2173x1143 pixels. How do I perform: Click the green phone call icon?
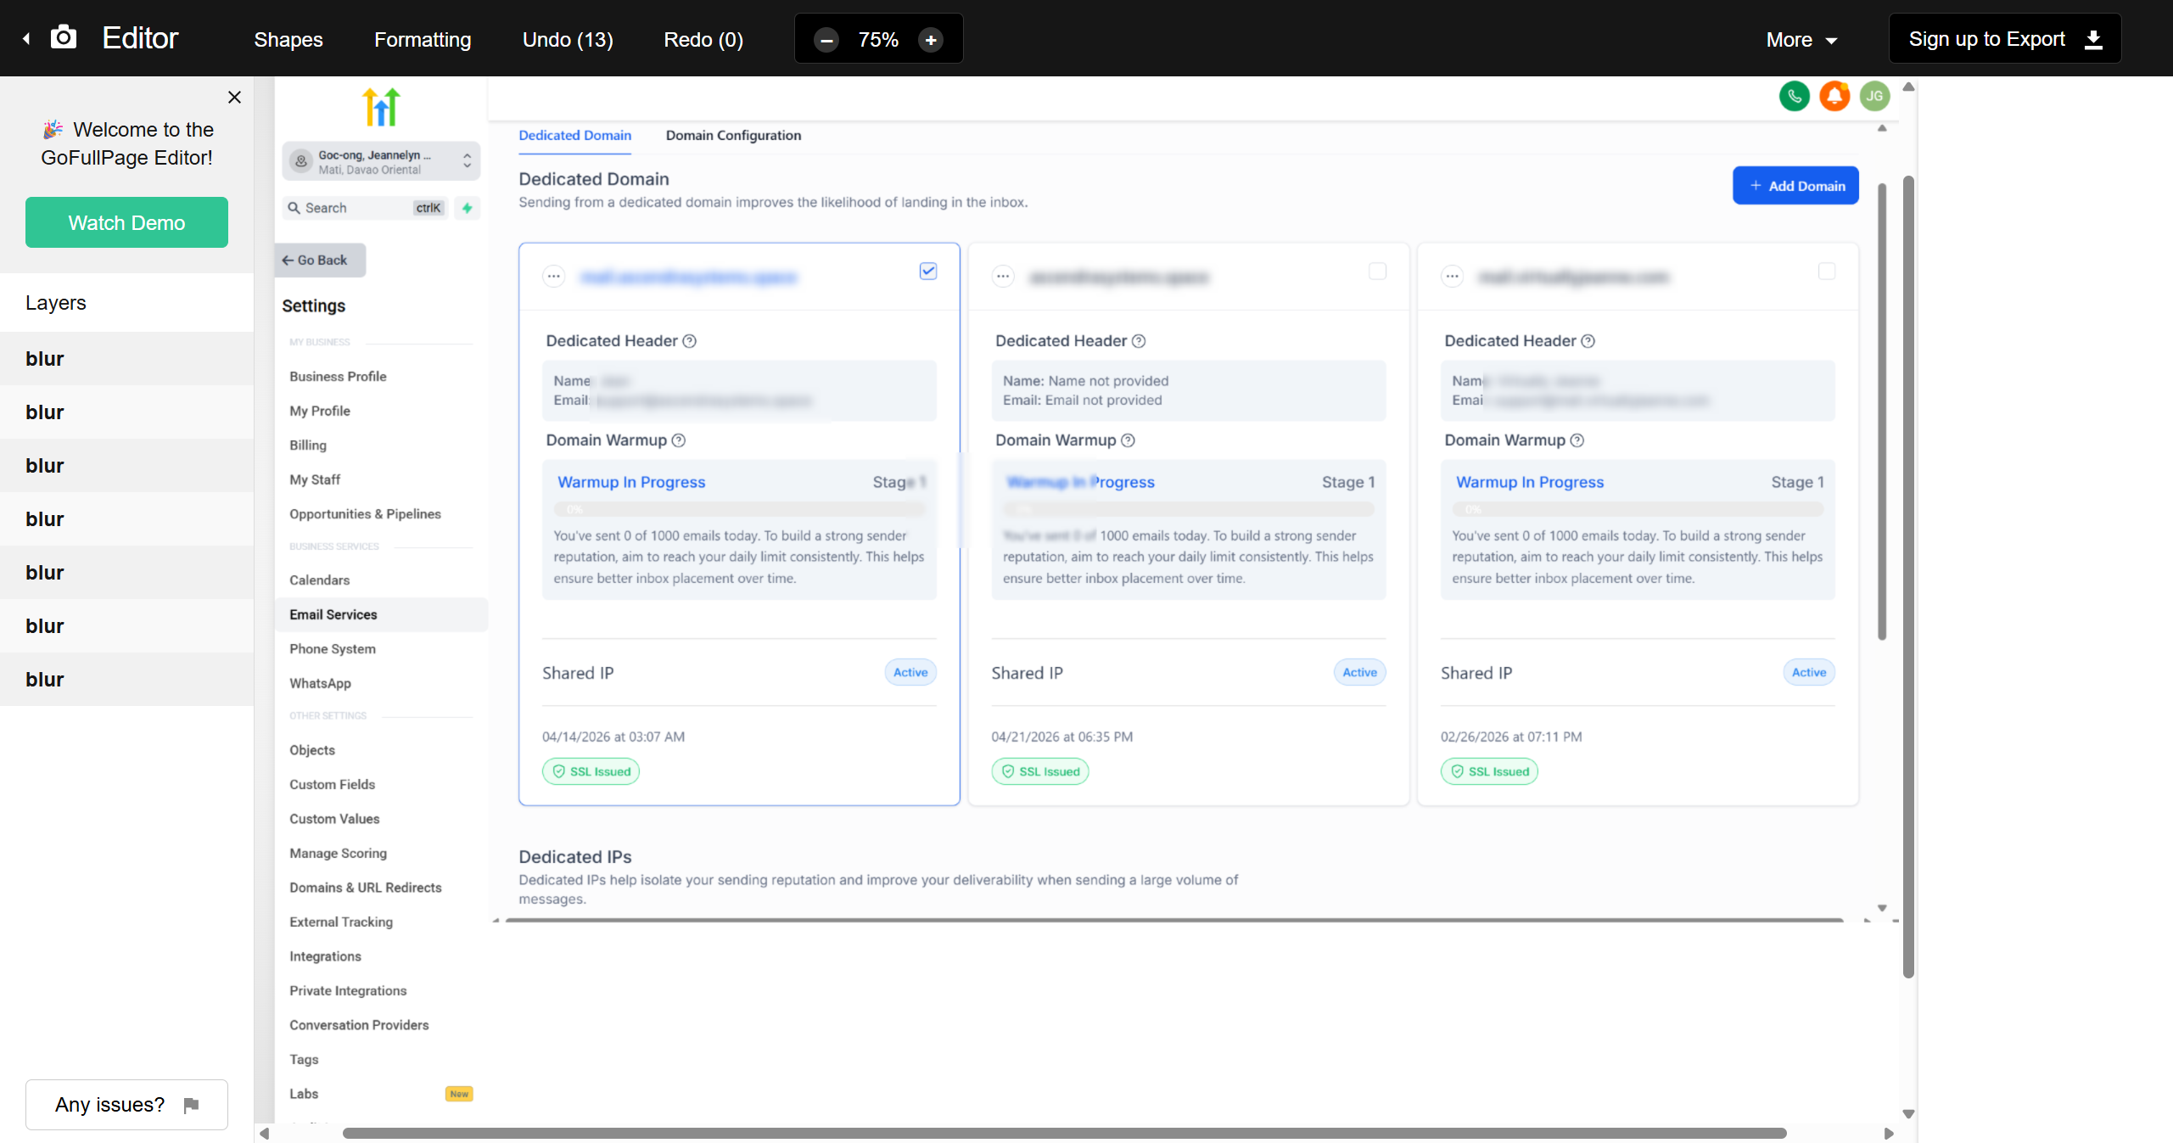click(1795, 96)
